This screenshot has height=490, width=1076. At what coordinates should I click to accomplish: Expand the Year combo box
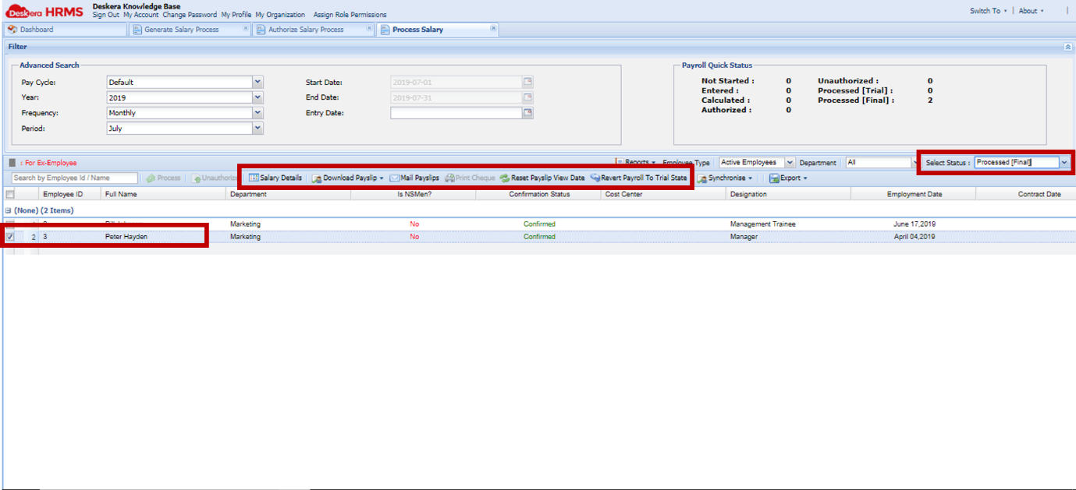[x=257, y=97]
